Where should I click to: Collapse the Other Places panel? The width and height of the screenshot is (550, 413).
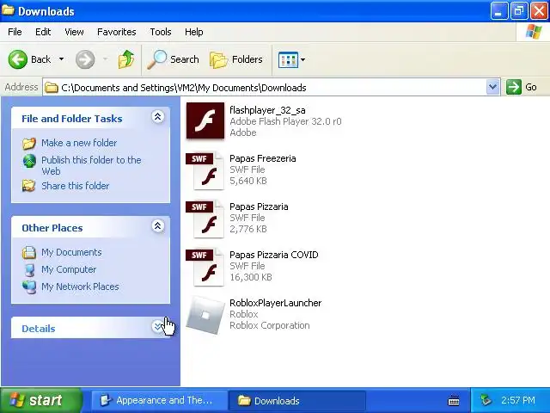(x=158, y=226)
